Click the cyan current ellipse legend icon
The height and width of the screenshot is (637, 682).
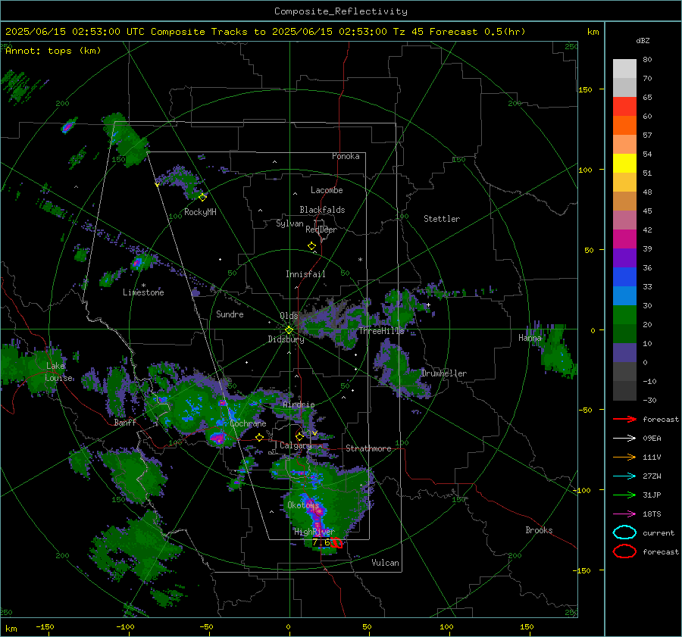point(624,532)
